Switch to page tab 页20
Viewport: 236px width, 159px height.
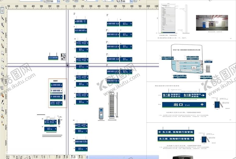[x=73, y=157]
